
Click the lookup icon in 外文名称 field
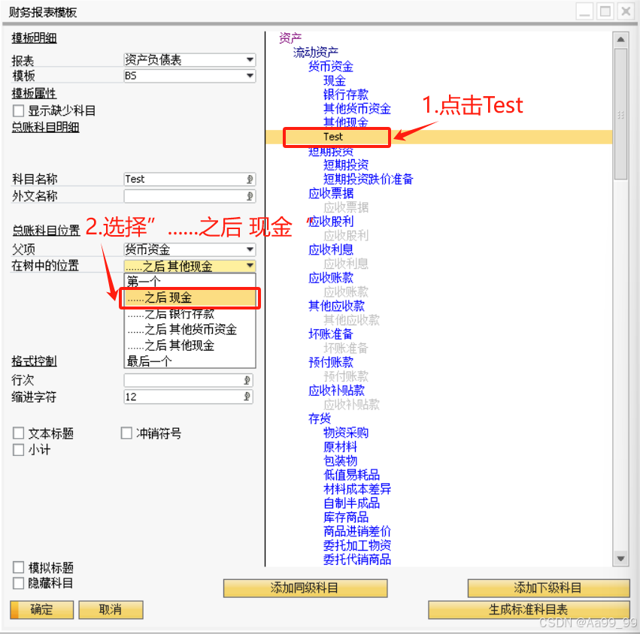tap(250, 196)
